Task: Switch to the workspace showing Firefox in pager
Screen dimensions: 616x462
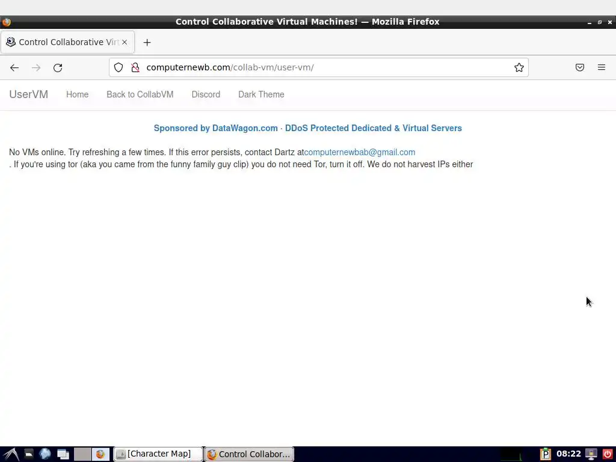Action: pyautogui.click(x=100, y=454)
